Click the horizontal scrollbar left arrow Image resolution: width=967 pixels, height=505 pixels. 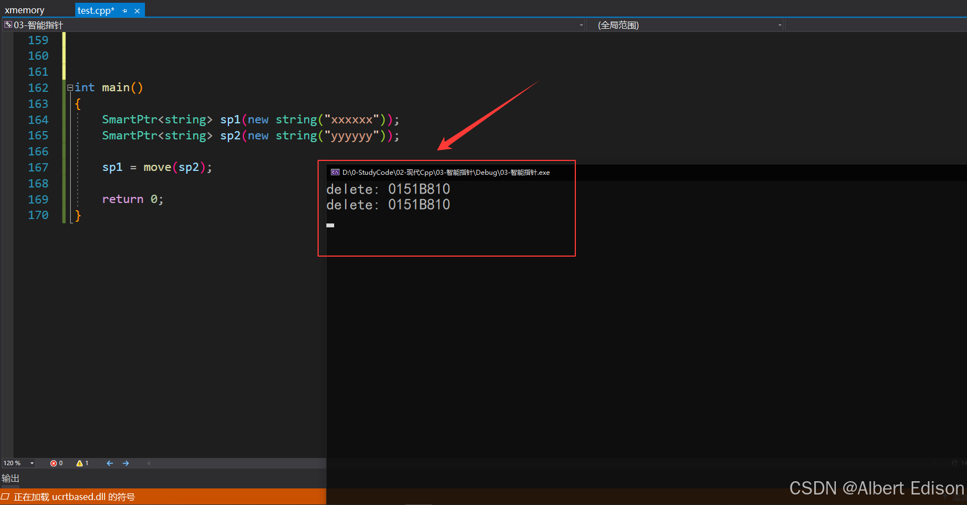149,464
